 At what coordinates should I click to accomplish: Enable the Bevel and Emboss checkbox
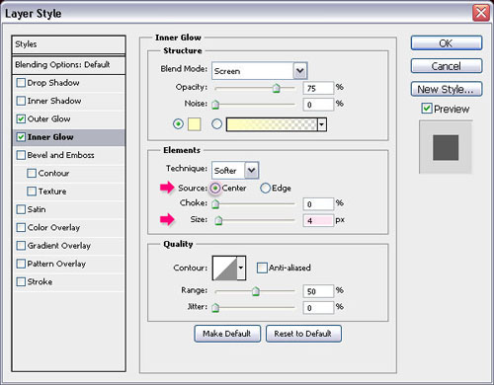(21, 155)
